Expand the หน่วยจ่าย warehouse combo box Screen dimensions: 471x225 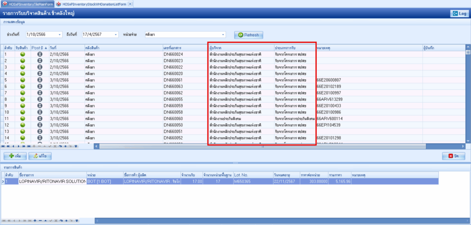click(x=223, y=34)
